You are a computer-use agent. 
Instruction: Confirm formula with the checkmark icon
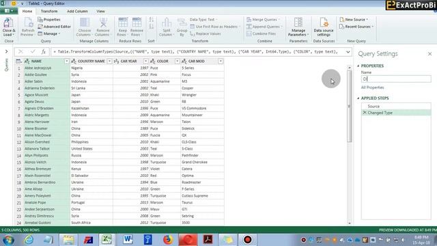[x=33, y=52]
